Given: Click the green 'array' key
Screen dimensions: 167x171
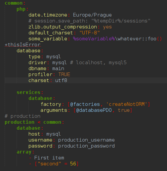Looking at the screenshot, I should pos(24,152).
